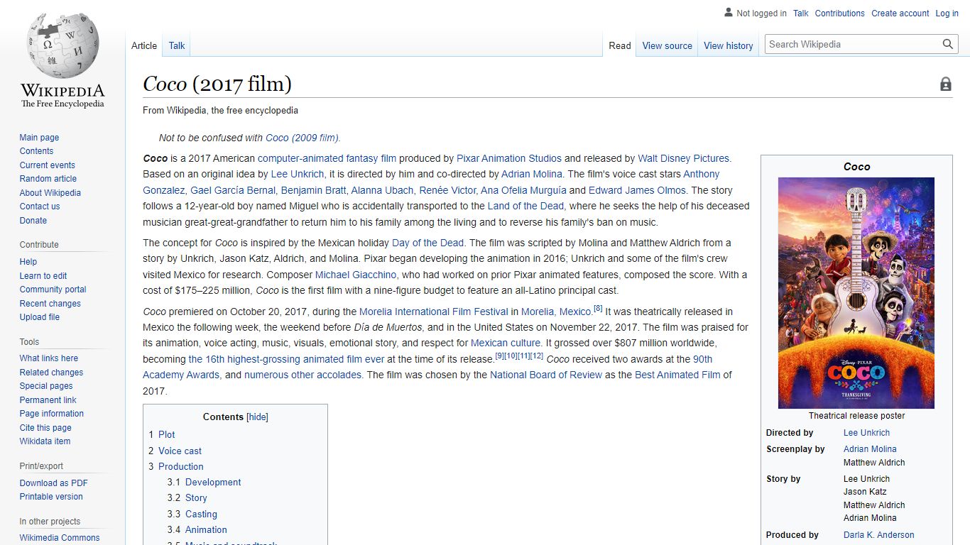The height and width of the screenshot is (545, 970).
Task: Hide the Contents table
Action: click(257, 417)
